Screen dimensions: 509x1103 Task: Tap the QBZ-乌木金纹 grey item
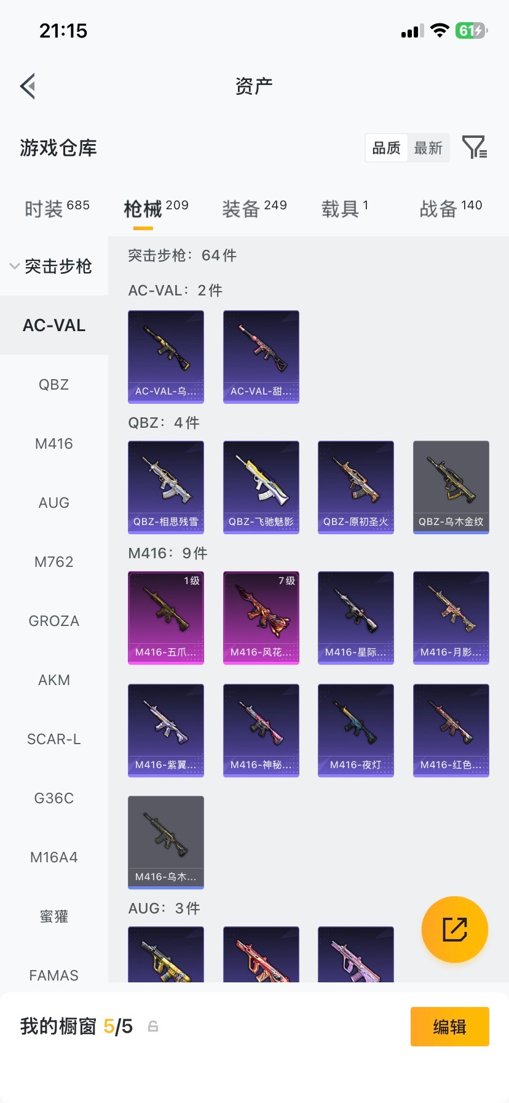coord(451,487)
